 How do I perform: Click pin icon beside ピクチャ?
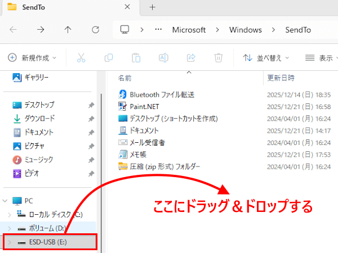pos(91,146)
